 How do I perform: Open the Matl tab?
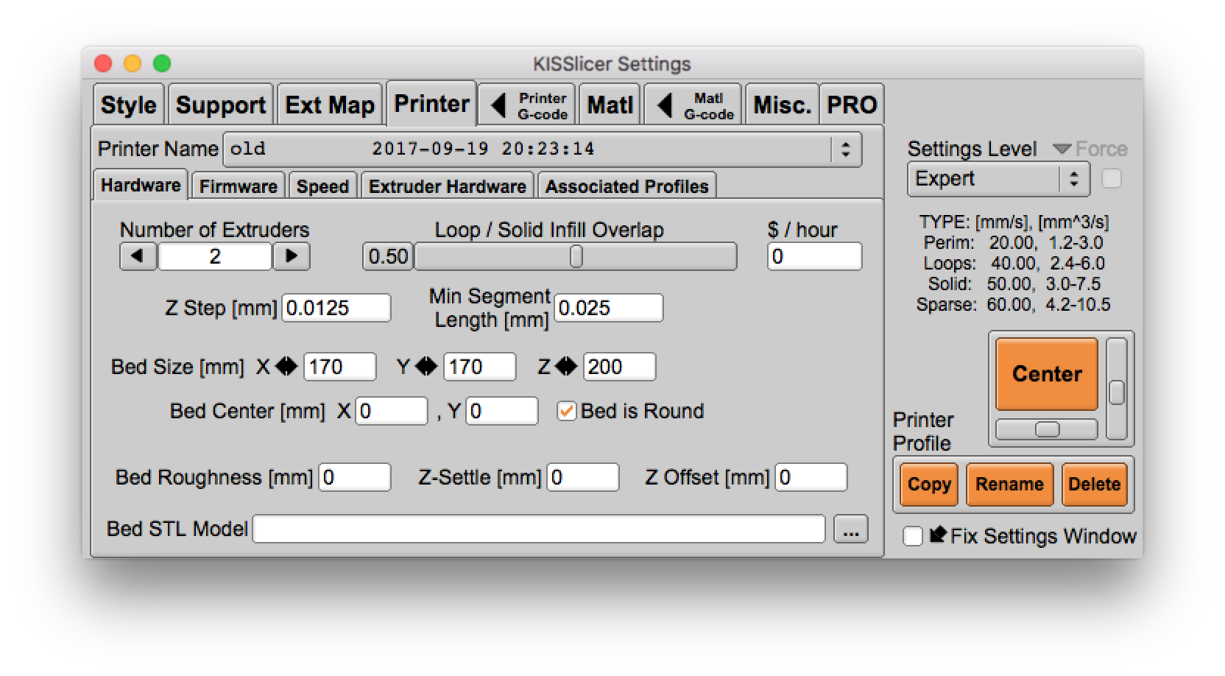tap(610, 105)
